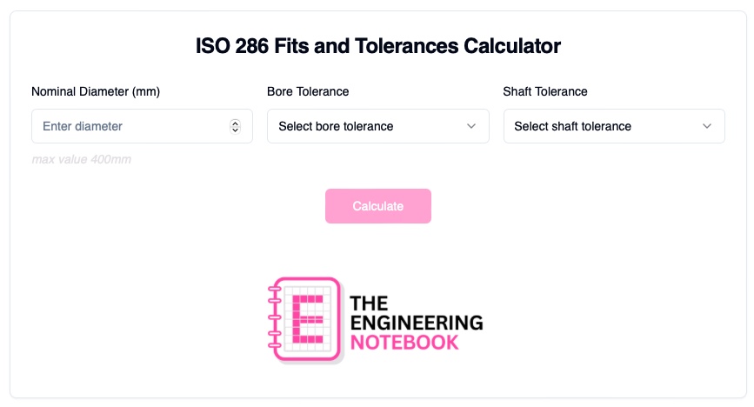Click the chevron arrow in Bore Tolerance dropdown
754x407 pixels.
point(471,126)
